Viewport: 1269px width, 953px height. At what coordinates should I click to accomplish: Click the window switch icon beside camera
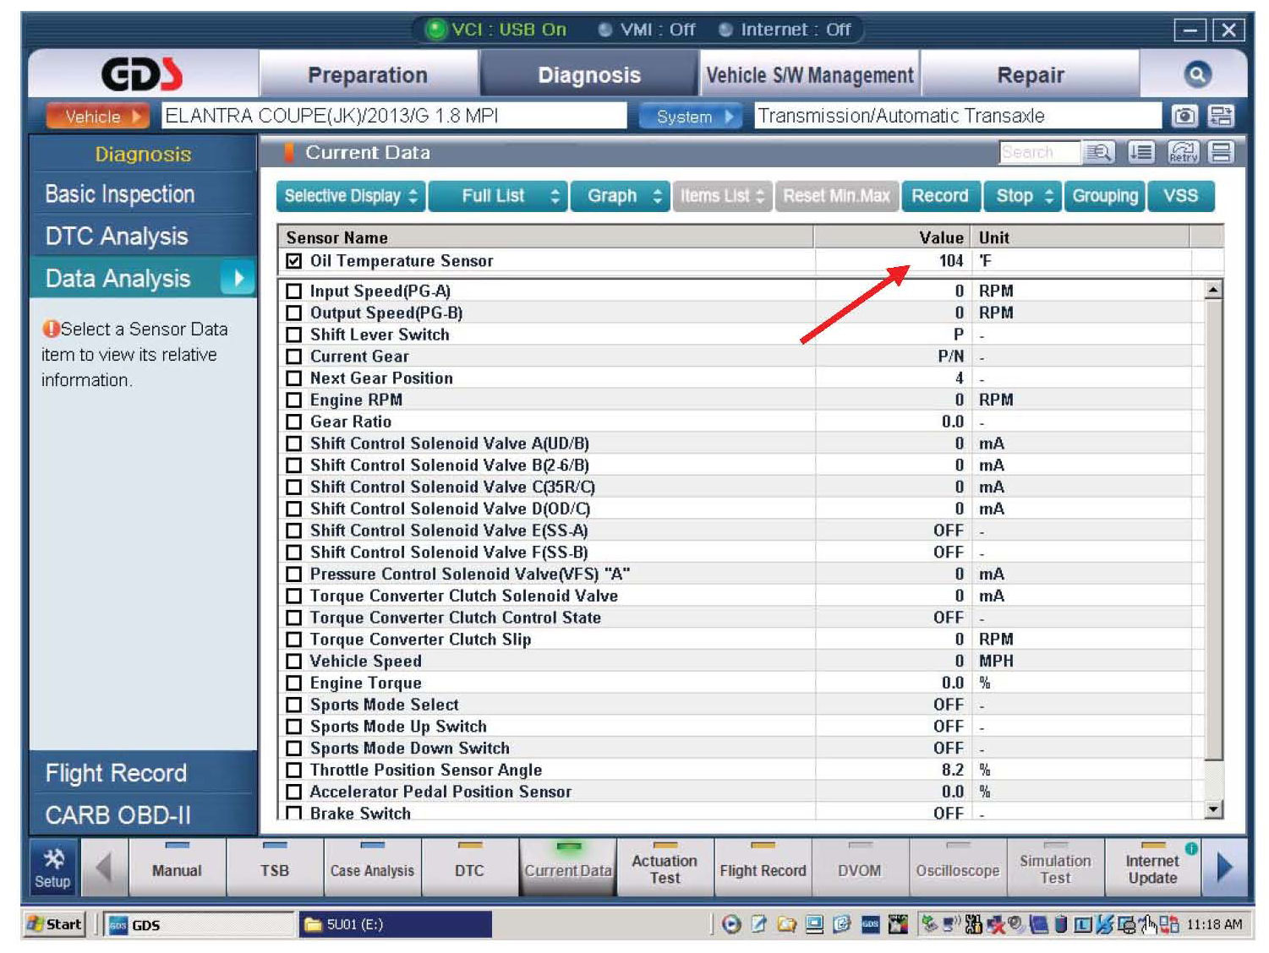(1221, 116)
